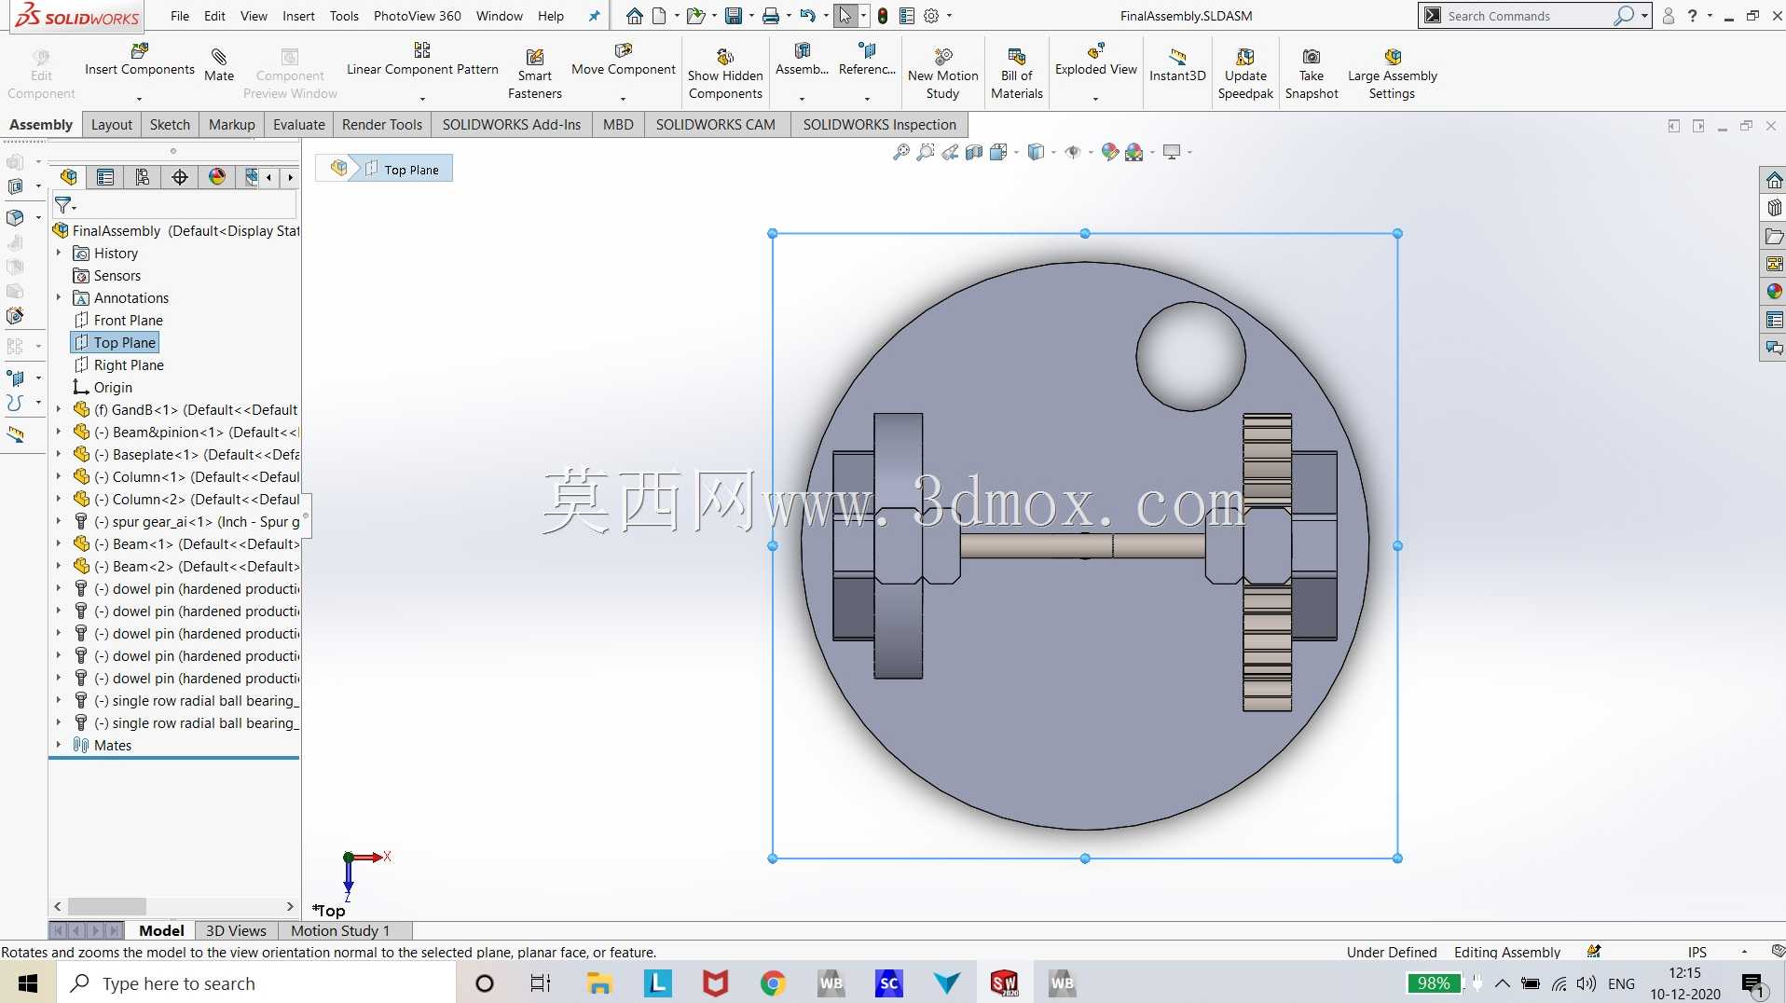The height and width of the screenshot is (1003, 1786).
Task: Switch to the SOLIDWORKS CAM tab
Action: [x=715, y=125]
